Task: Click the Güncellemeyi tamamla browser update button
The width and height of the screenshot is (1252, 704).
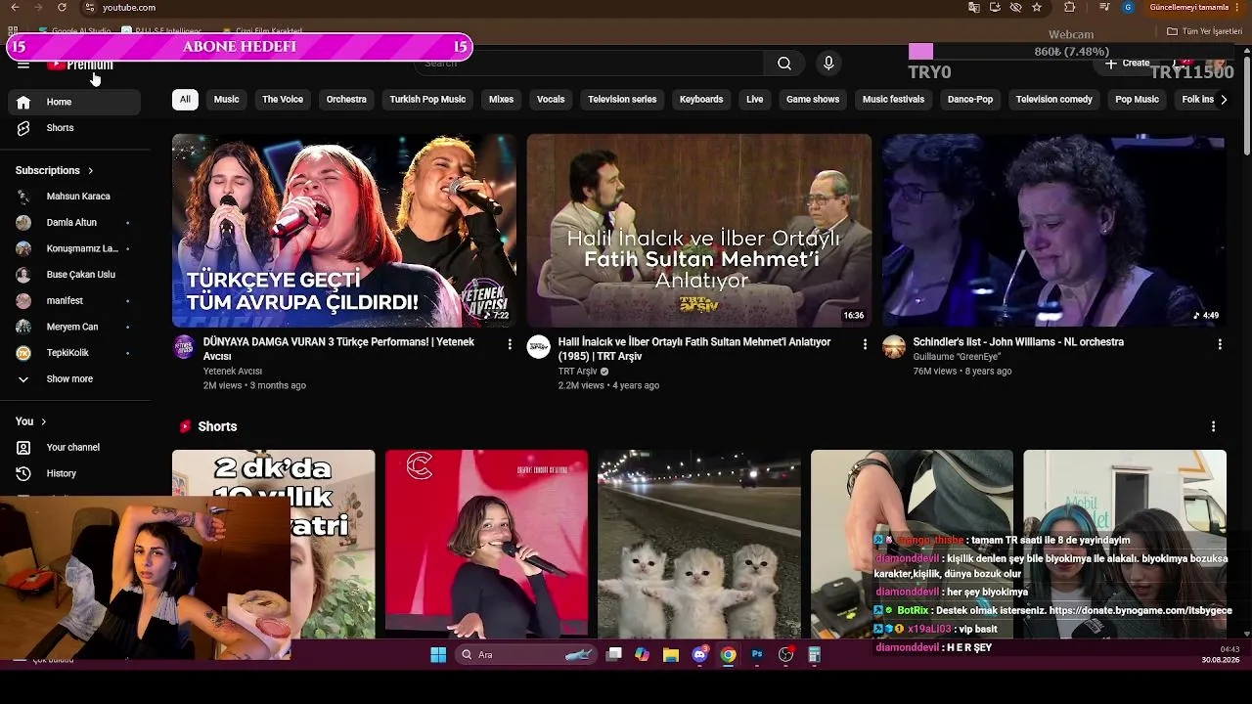Action: [x=1188, y=8]
